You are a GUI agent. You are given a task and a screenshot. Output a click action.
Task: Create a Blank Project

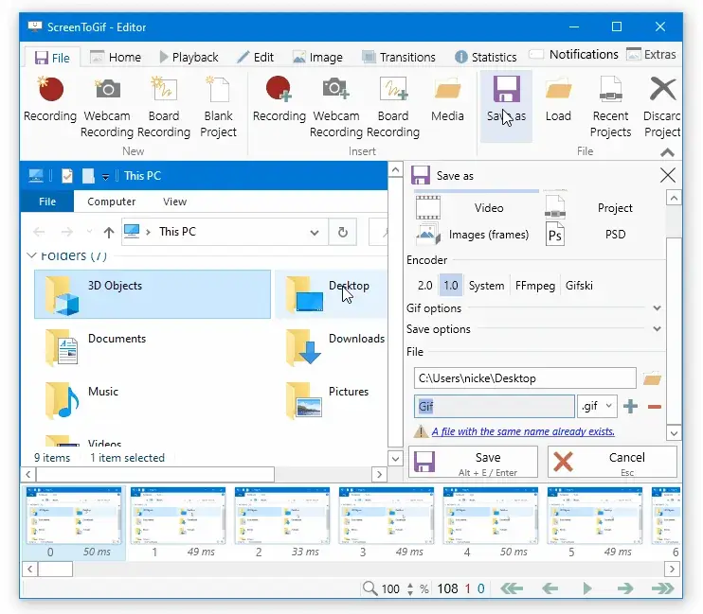(218, 107)
